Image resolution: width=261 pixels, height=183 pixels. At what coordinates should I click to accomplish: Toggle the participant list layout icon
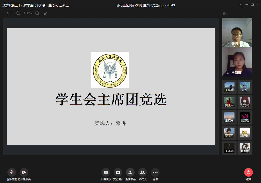pos(225,13)
